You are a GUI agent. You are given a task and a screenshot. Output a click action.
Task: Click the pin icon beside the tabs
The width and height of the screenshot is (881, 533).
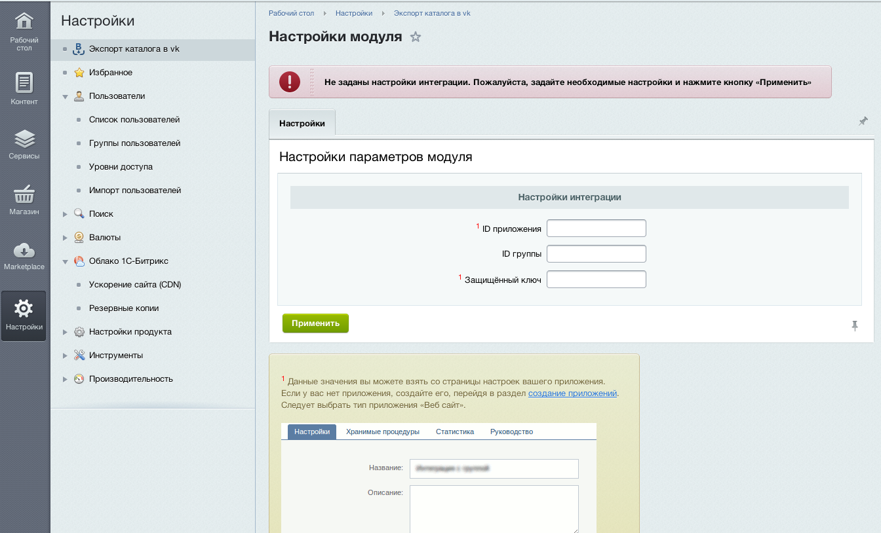click(863, 121)
